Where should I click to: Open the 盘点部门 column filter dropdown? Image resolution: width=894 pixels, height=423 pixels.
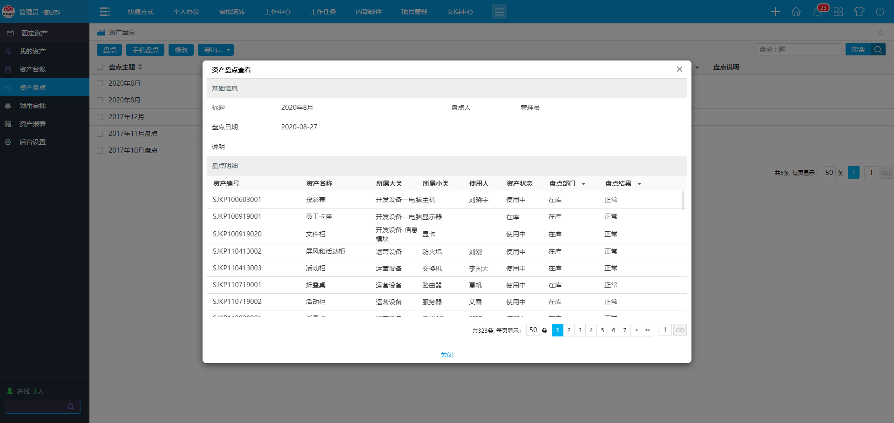pos(583,184)
